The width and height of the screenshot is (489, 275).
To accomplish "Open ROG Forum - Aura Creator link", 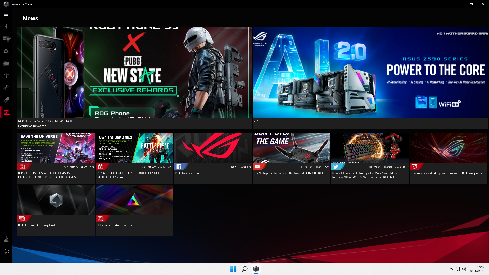I will (134, 210).
